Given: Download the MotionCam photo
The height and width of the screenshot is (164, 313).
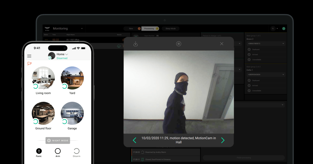Looking at the screenshot, I should (x=136, y=44).
